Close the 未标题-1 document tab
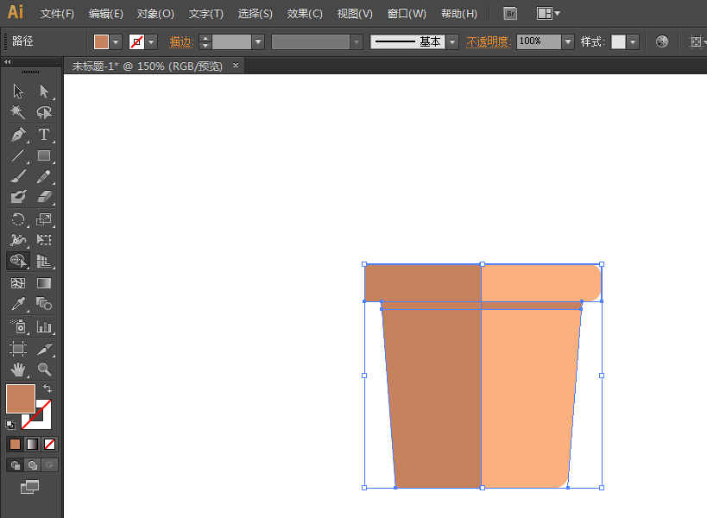Image resolution: width=707 pixels, height=518 pixels. (x=236, y=66)
